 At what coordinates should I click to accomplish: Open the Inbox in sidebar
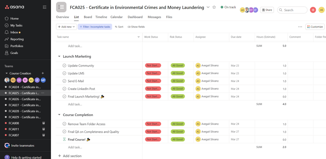[x=14, y=32]
